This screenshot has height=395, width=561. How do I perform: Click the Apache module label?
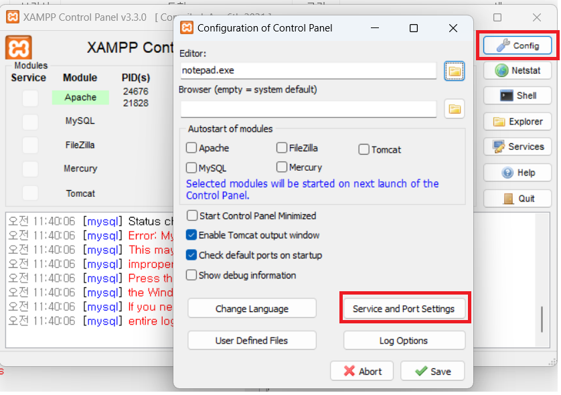[80, 97]
